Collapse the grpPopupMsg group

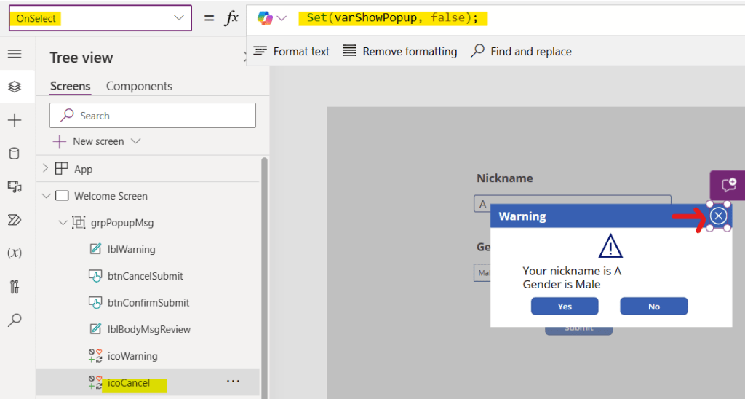(x=63, y=222)
